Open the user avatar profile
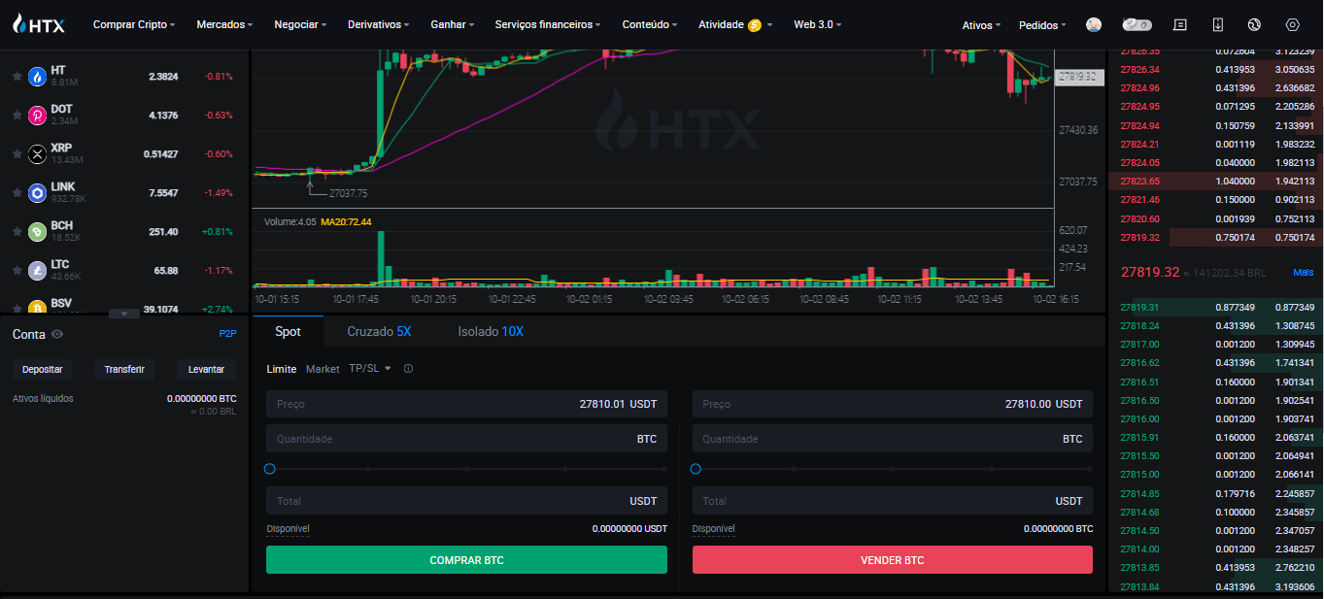1324x599 pixels. pos(1093,24)
